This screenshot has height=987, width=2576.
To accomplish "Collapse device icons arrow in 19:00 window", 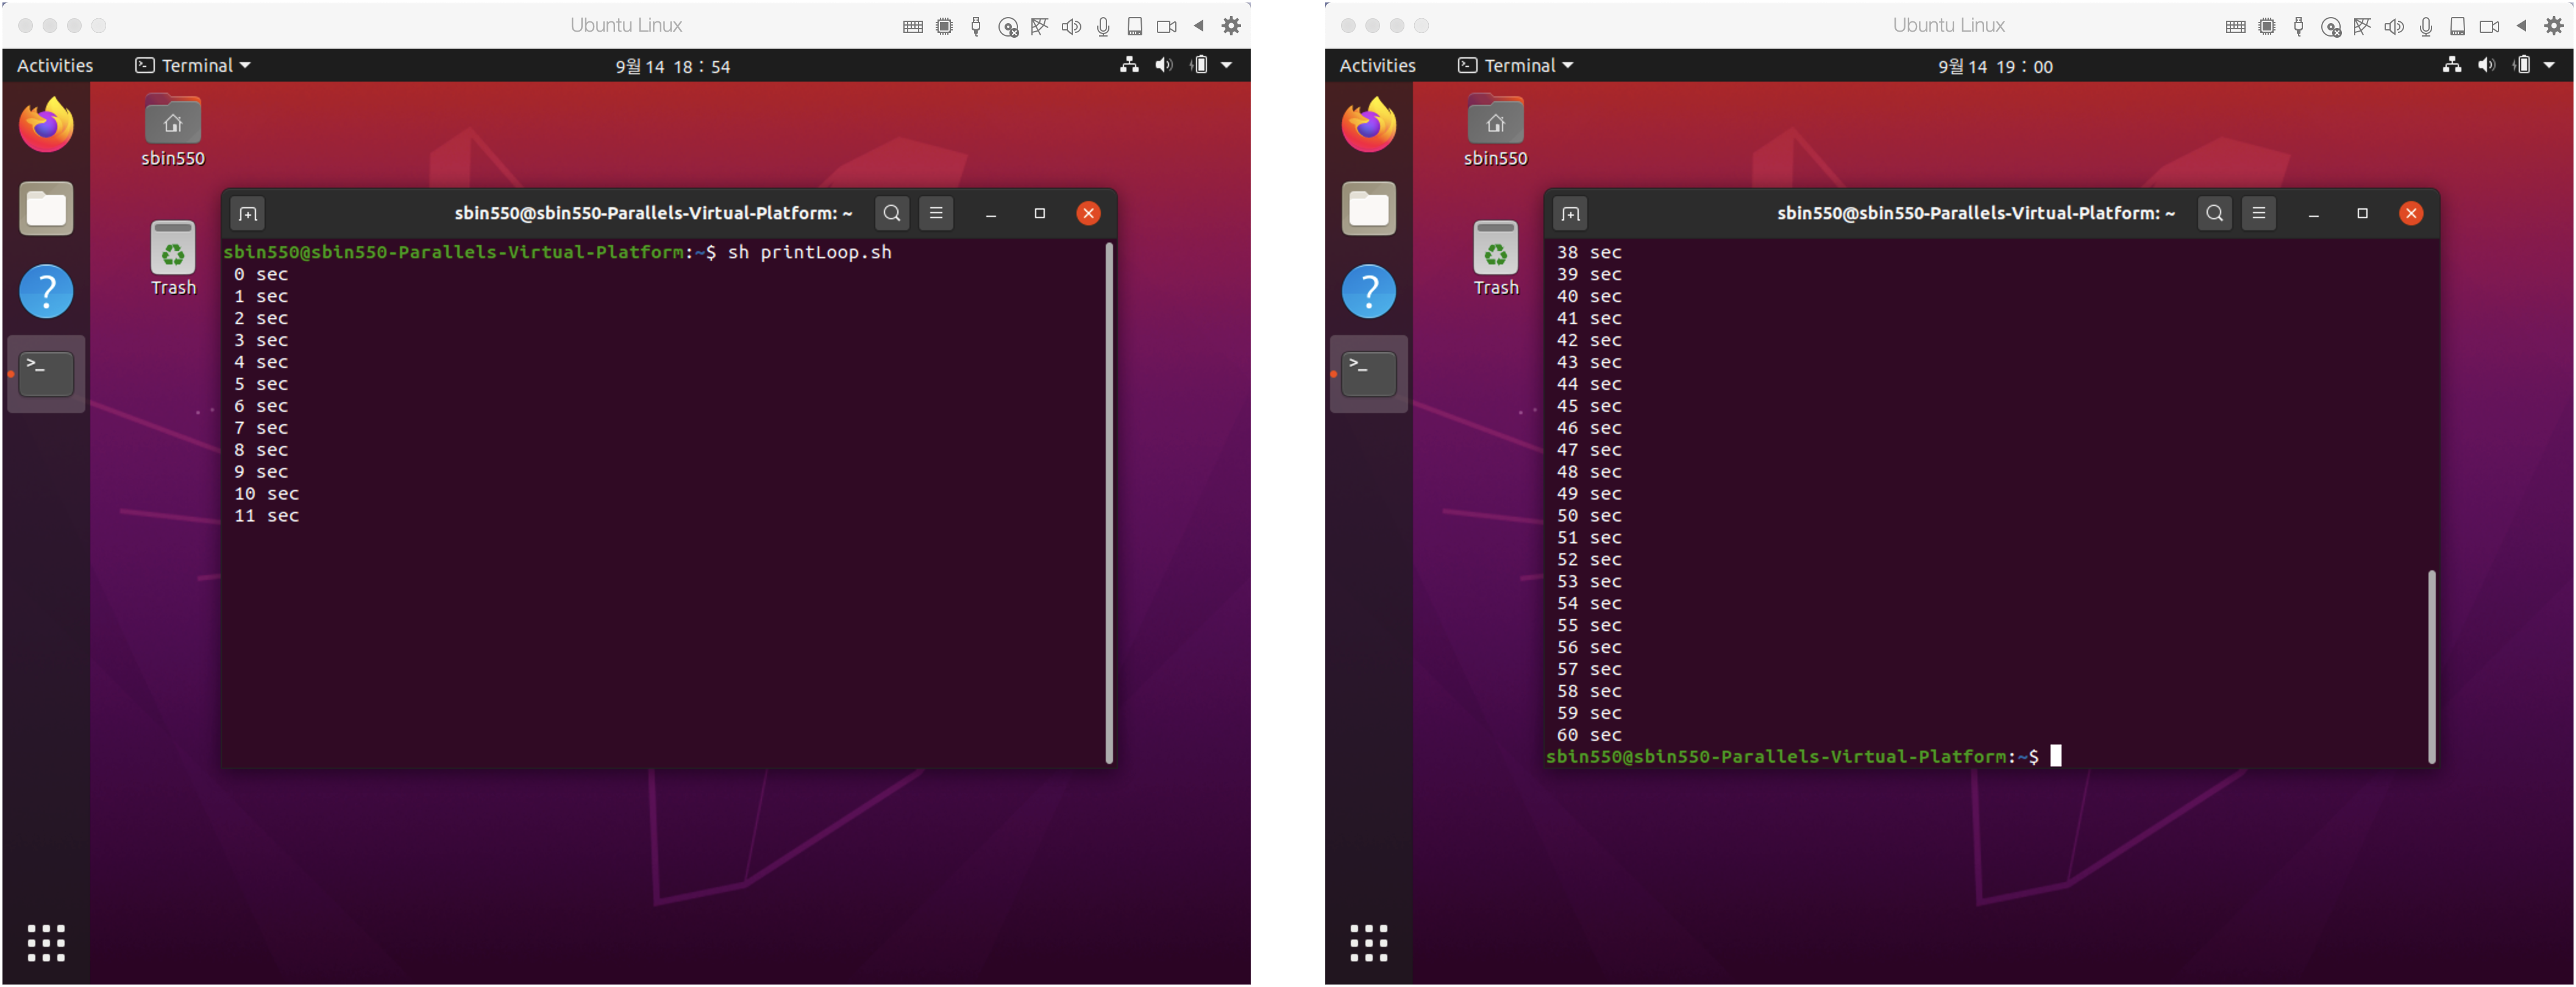I will tap(2521, 26).
